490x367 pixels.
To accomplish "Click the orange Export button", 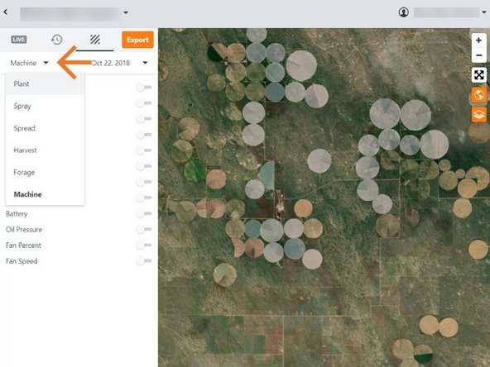I will (137, 40).
